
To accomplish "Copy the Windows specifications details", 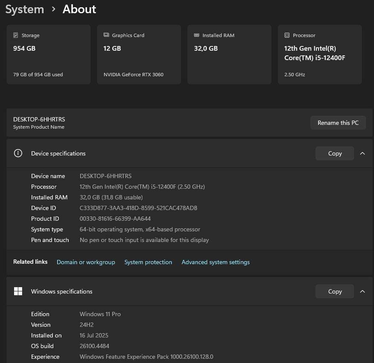I will point(335,291).
